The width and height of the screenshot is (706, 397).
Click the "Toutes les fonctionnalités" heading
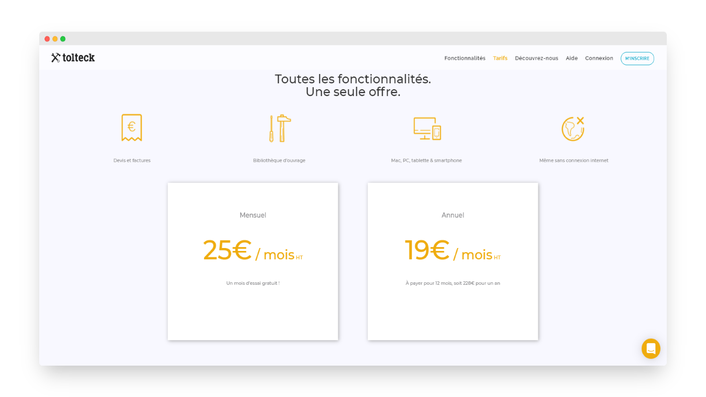tap(353, 79)
